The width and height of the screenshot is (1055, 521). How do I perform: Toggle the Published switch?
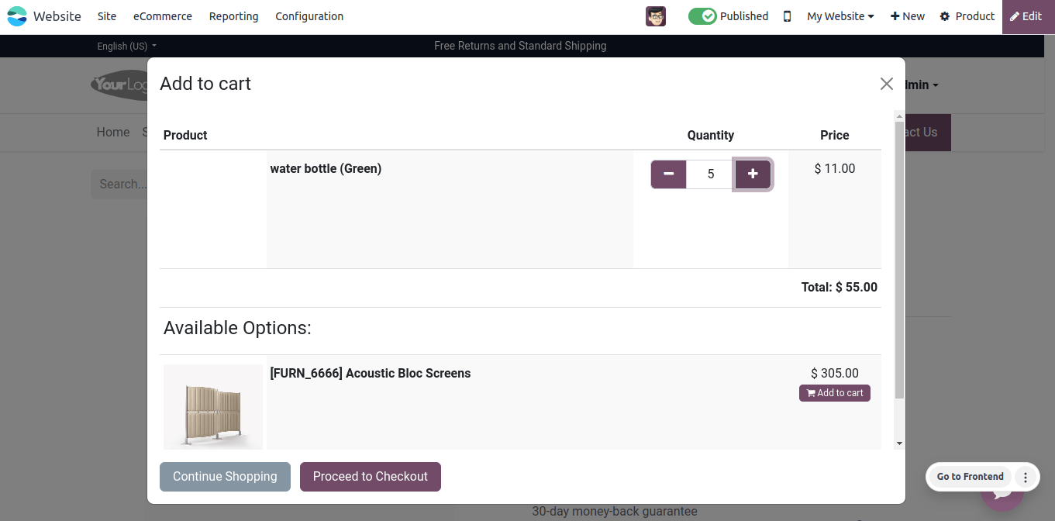click(702, 16)
